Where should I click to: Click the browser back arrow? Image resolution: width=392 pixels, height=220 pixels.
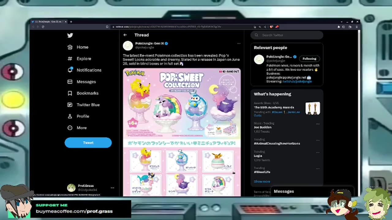(33, 27)
